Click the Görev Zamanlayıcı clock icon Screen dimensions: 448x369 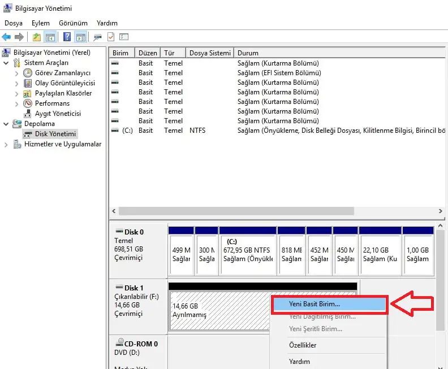(x=28, y=73)
